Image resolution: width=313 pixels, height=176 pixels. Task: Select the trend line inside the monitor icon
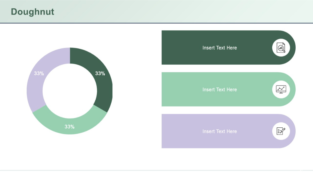[x=281, y=88]
